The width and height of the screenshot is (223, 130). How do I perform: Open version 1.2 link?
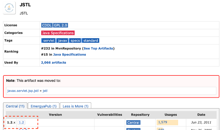[x=21, y=122]
